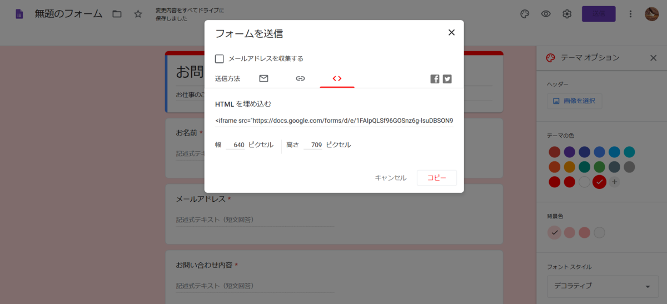Pick the first-row red theme color
Viewport: 667px width, 304px height.
[554, 152]
